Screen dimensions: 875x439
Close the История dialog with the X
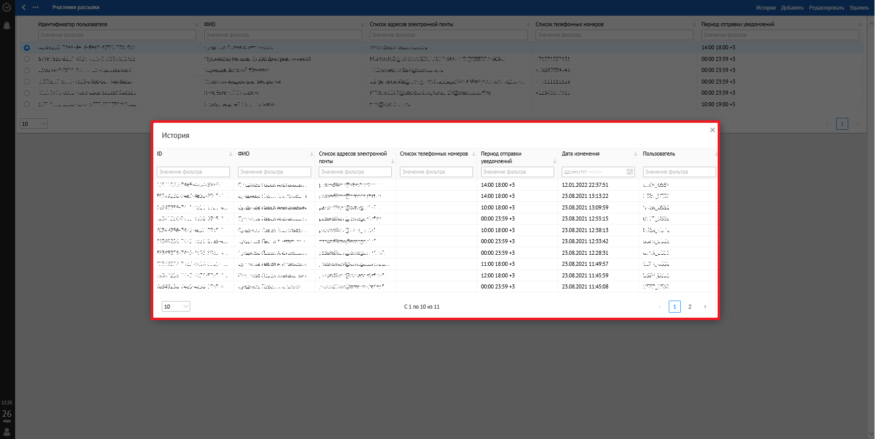(712, 130)
